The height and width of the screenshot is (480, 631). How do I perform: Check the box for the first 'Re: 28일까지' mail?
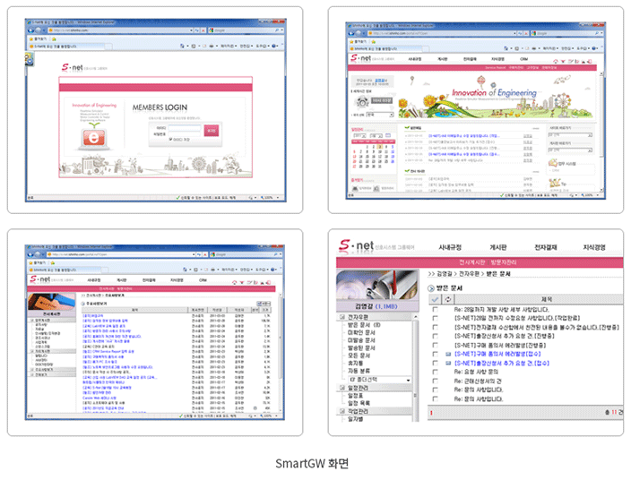click(x=436, y=310)
